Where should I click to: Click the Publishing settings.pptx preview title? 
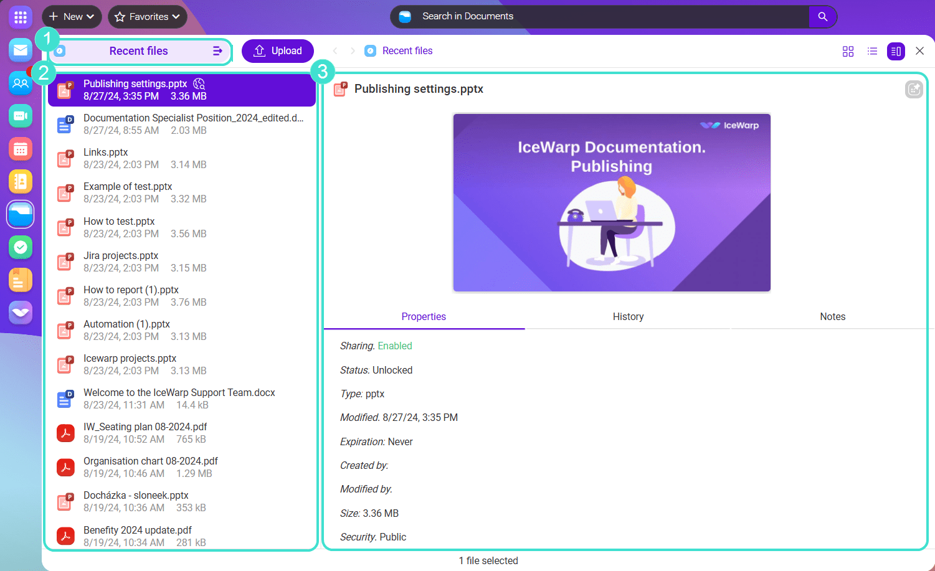[419, 89]
